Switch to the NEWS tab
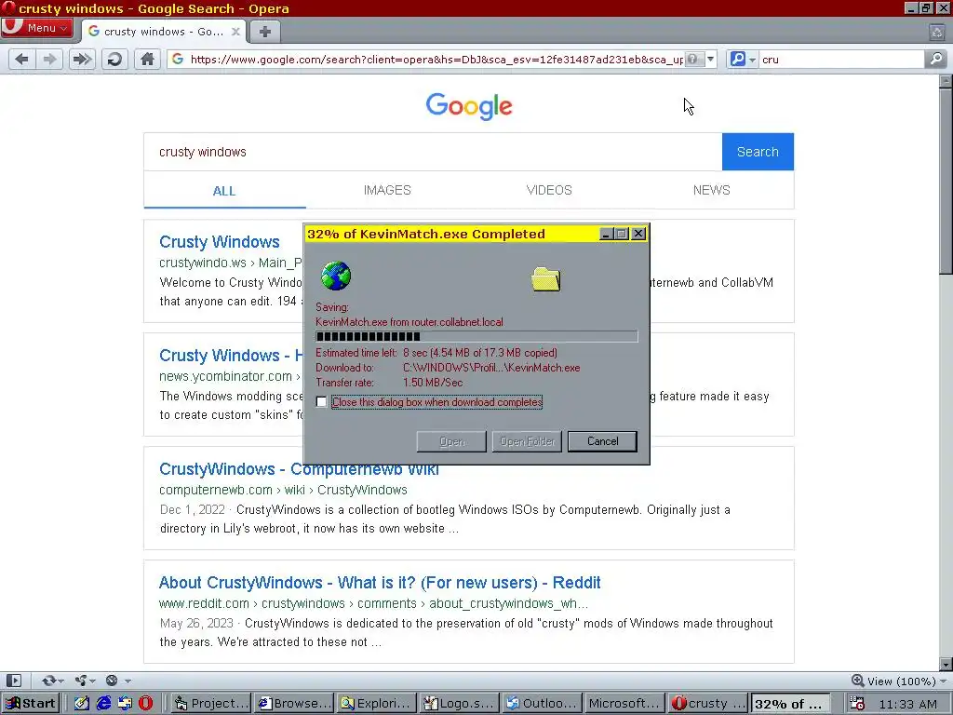 711,190
